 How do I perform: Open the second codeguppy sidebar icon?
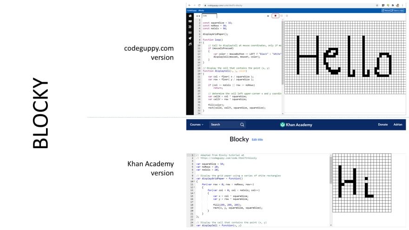click(190, 21)
